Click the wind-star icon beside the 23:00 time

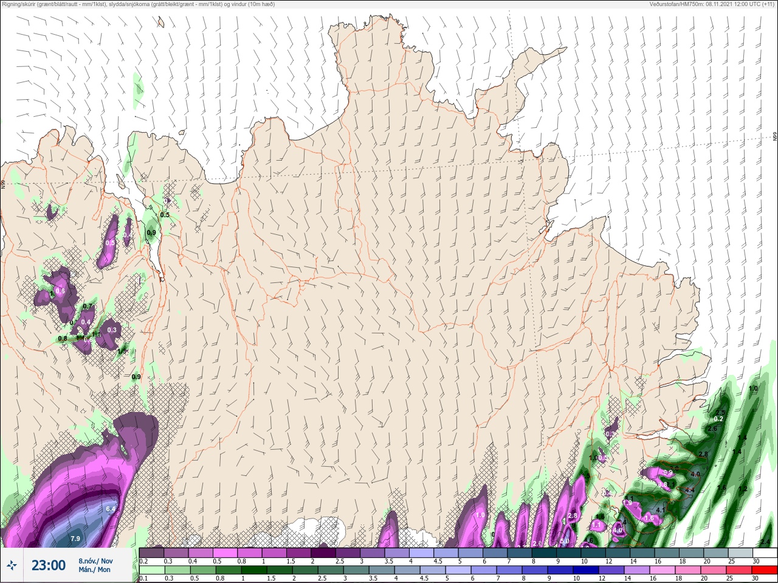(x=12, y=565)
